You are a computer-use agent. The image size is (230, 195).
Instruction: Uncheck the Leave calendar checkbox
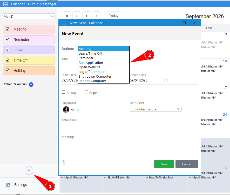coord(7,50)
